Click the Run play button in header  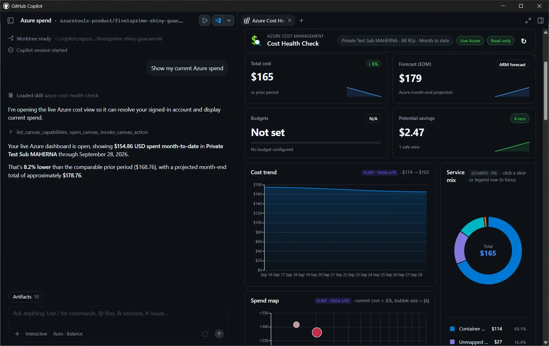(205, 20)
